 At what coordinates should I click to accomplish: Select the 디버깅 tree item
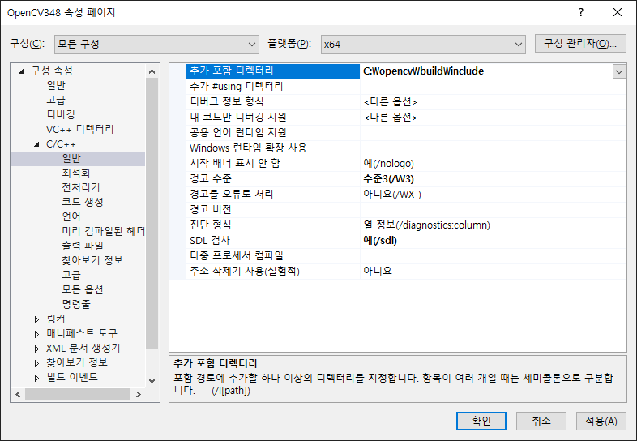61,114
